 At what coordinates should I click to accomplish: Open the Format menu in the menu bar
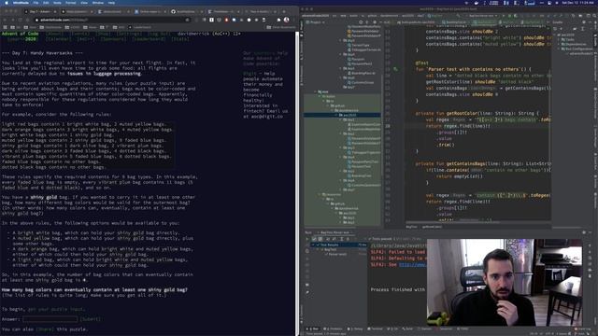click(x=71, y=3)
